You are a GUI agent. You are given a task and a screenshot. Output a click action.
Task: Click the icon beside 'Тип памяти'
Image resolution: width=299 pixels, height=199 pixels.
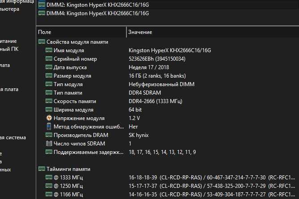click(x=49, y=92)
